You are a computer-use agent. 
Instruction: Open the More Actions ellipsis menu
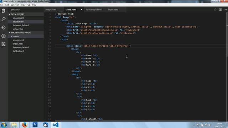point(226,10)
